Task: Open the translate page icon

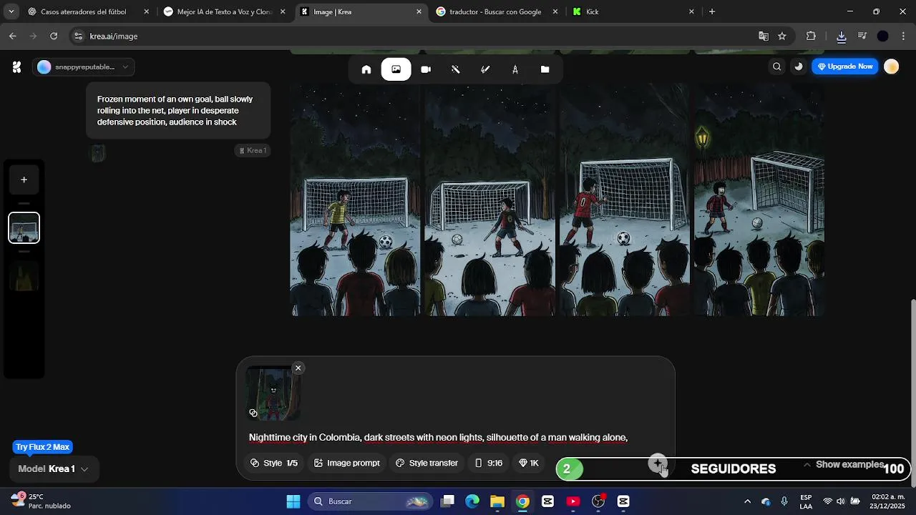Action: click(764, 36)
